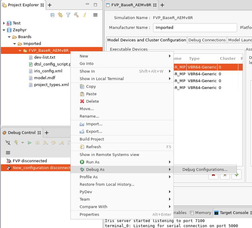Choose Build Project from context menu
Screen dimensions: 252x228
[x=92, y=139]
